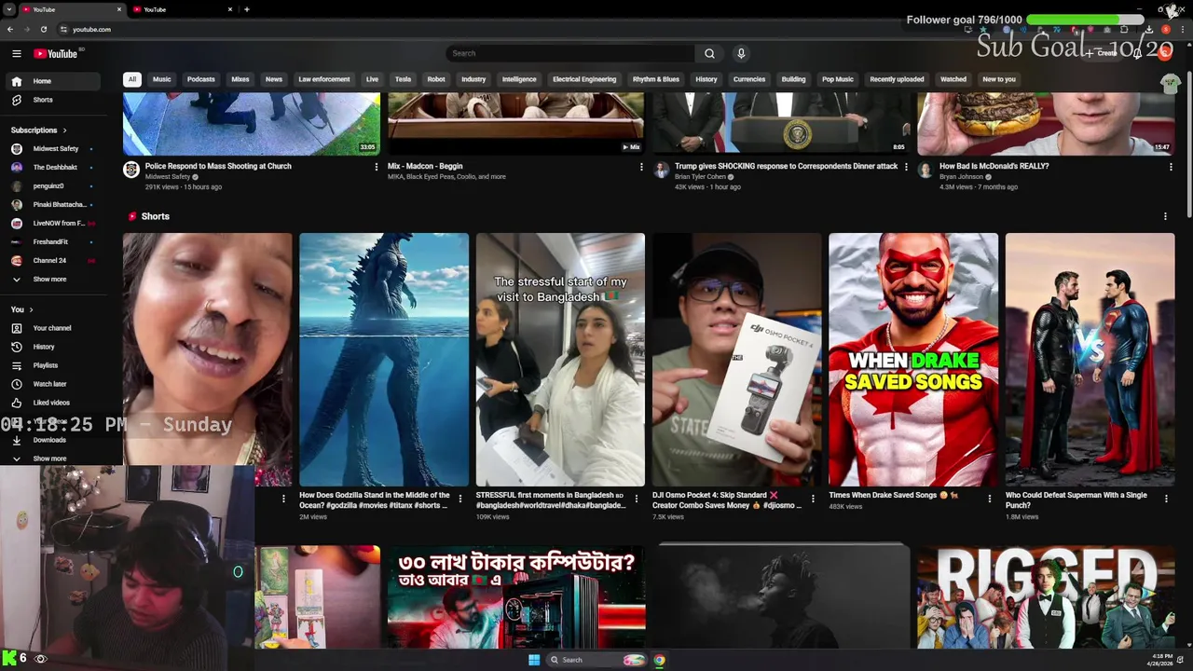The image size is (1193, 671).
Task: Open options for DJI Osmo Pocket short
Action: pyautogui.click(x=813, y=499)
